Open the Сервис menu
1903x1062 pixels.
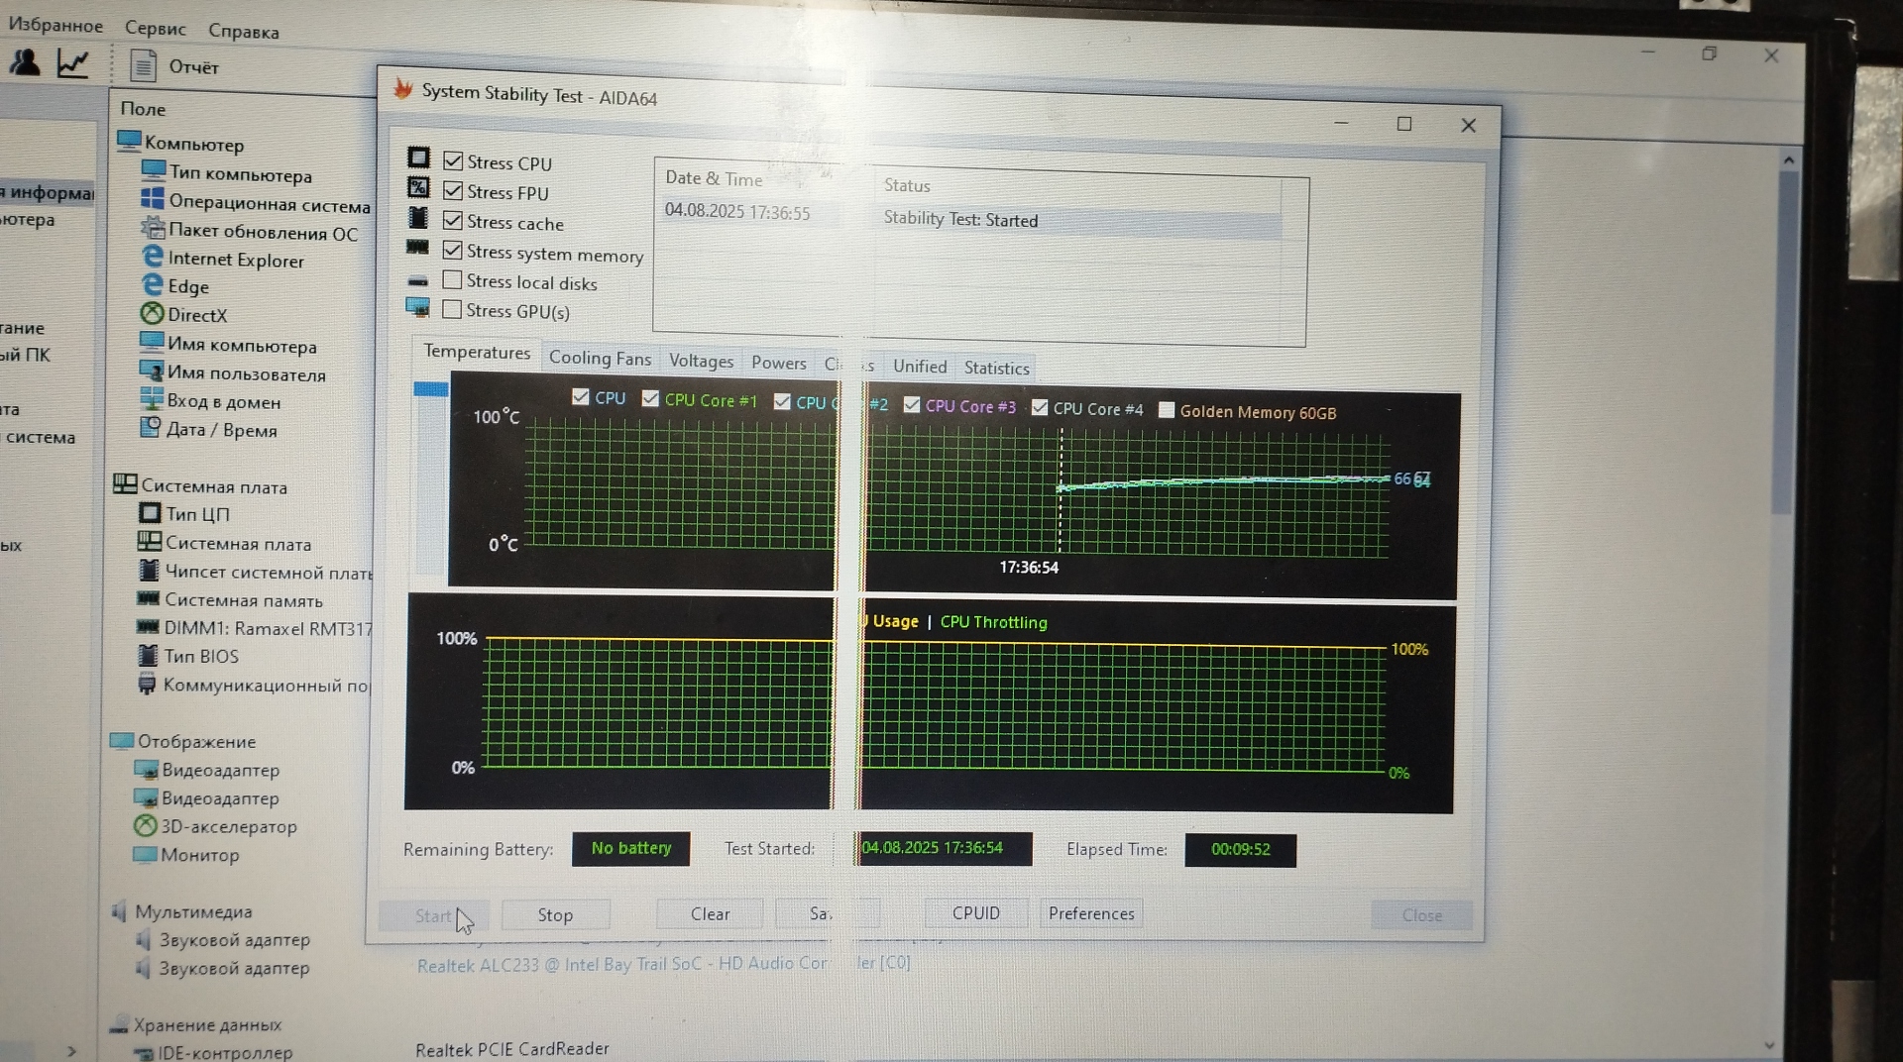point(156,28)
